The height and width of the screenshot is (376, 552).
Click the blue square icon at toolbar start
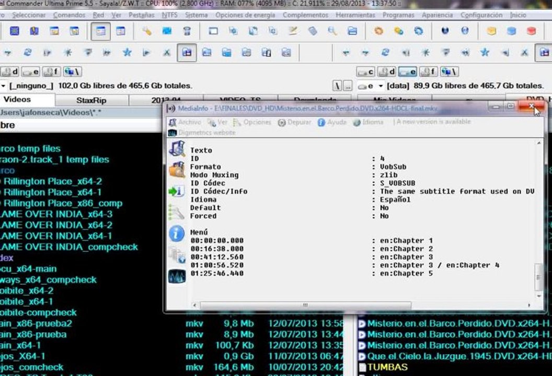click(x=15, y=31)
